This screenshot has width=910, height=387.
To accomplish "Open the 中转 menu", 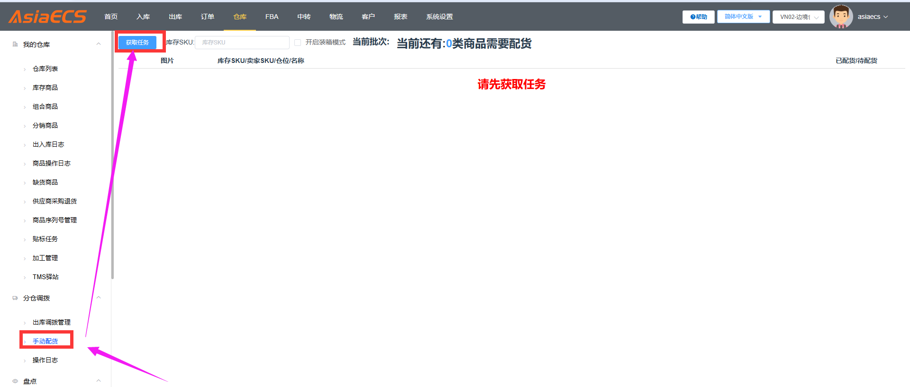I will click(x=304, y=17).
